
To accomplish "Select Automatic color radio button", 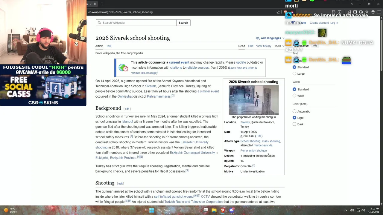I will [294, 111].
